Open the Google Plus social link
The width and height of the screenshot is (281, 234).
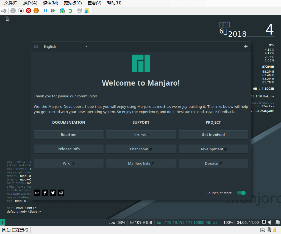(37, 193)
